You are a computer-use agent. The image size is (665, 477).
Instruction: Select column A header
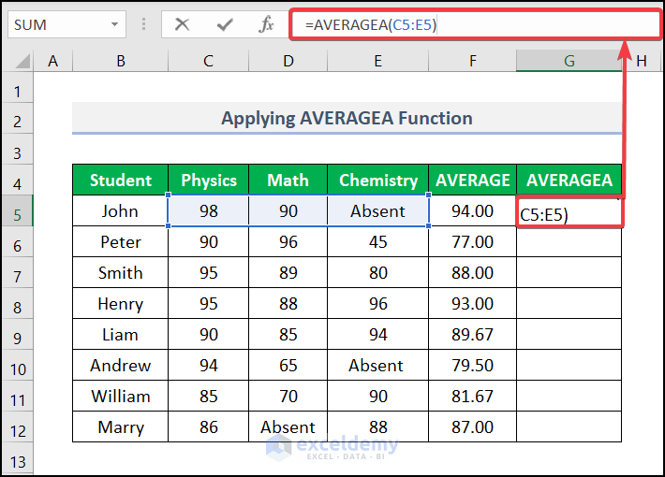53,61
